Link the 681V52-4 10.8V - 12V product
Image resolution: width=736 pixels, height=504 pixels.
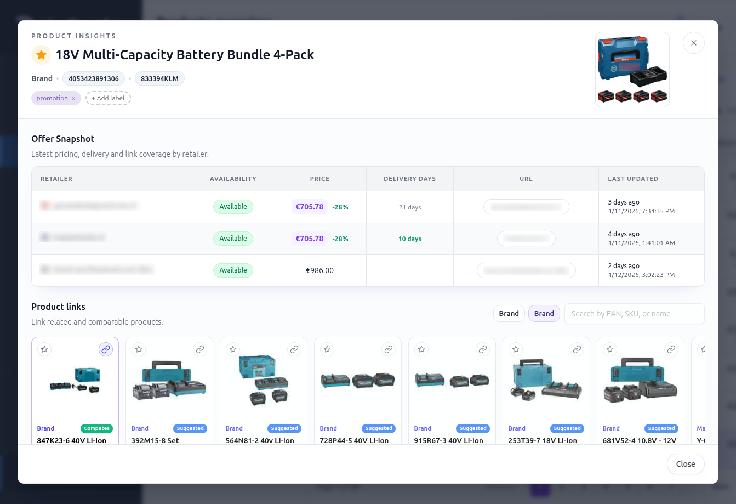point(671,349)
